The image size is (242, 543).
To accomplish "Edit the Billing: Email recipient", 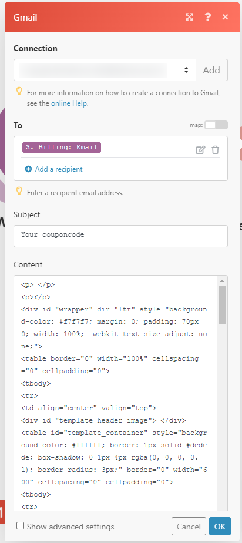I will click(x=200, y=150).
